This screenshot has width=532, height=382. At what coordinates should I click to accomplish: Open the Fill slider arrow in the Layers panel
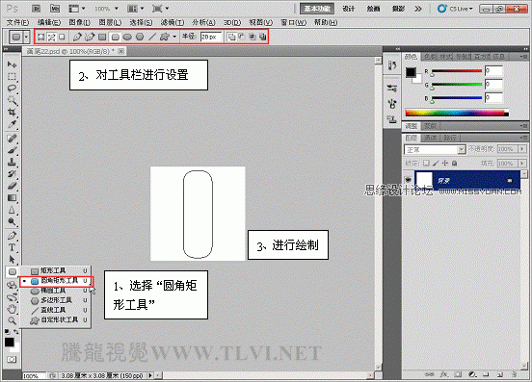click(x=522, y=164)
